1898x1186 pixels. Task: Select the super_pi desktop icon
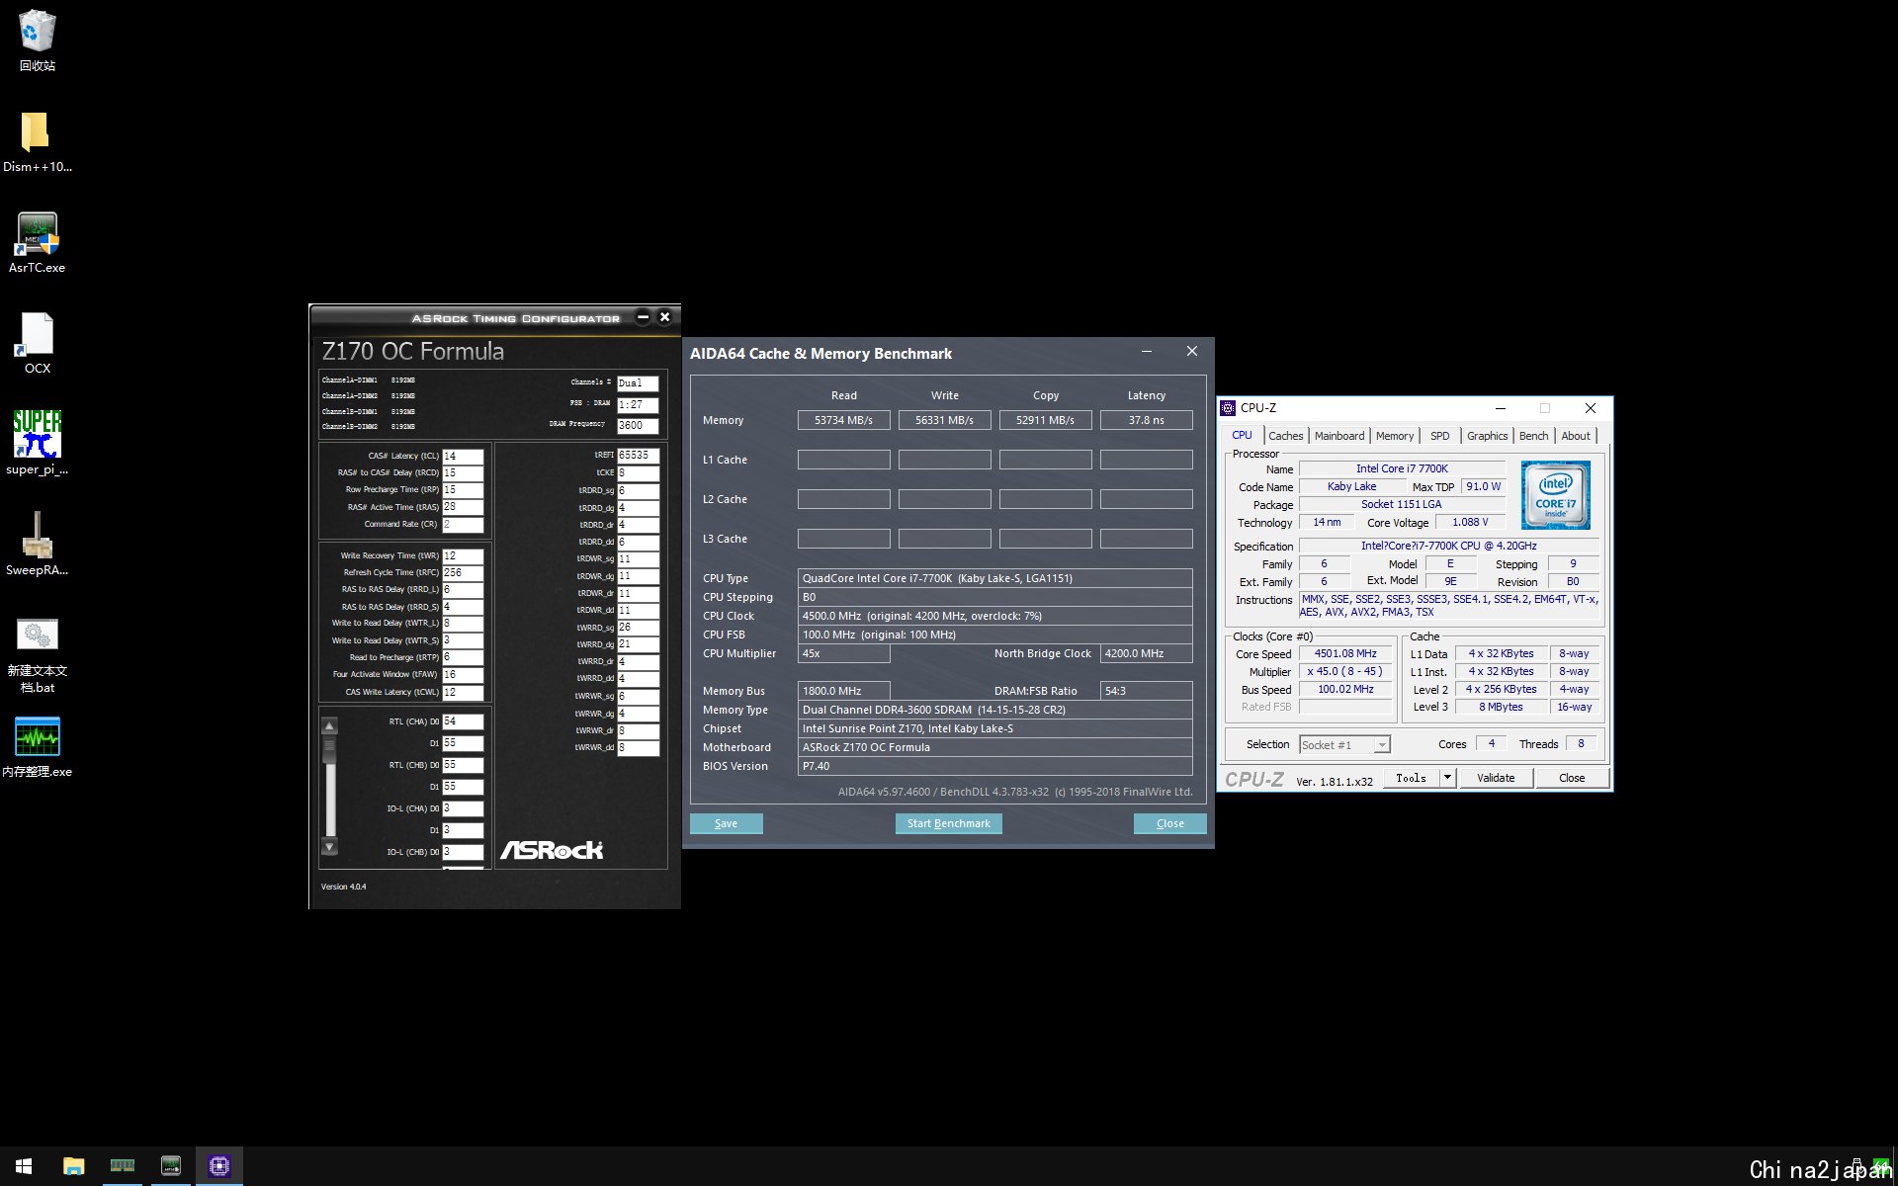pyautogui.click(x=37, y=443)
